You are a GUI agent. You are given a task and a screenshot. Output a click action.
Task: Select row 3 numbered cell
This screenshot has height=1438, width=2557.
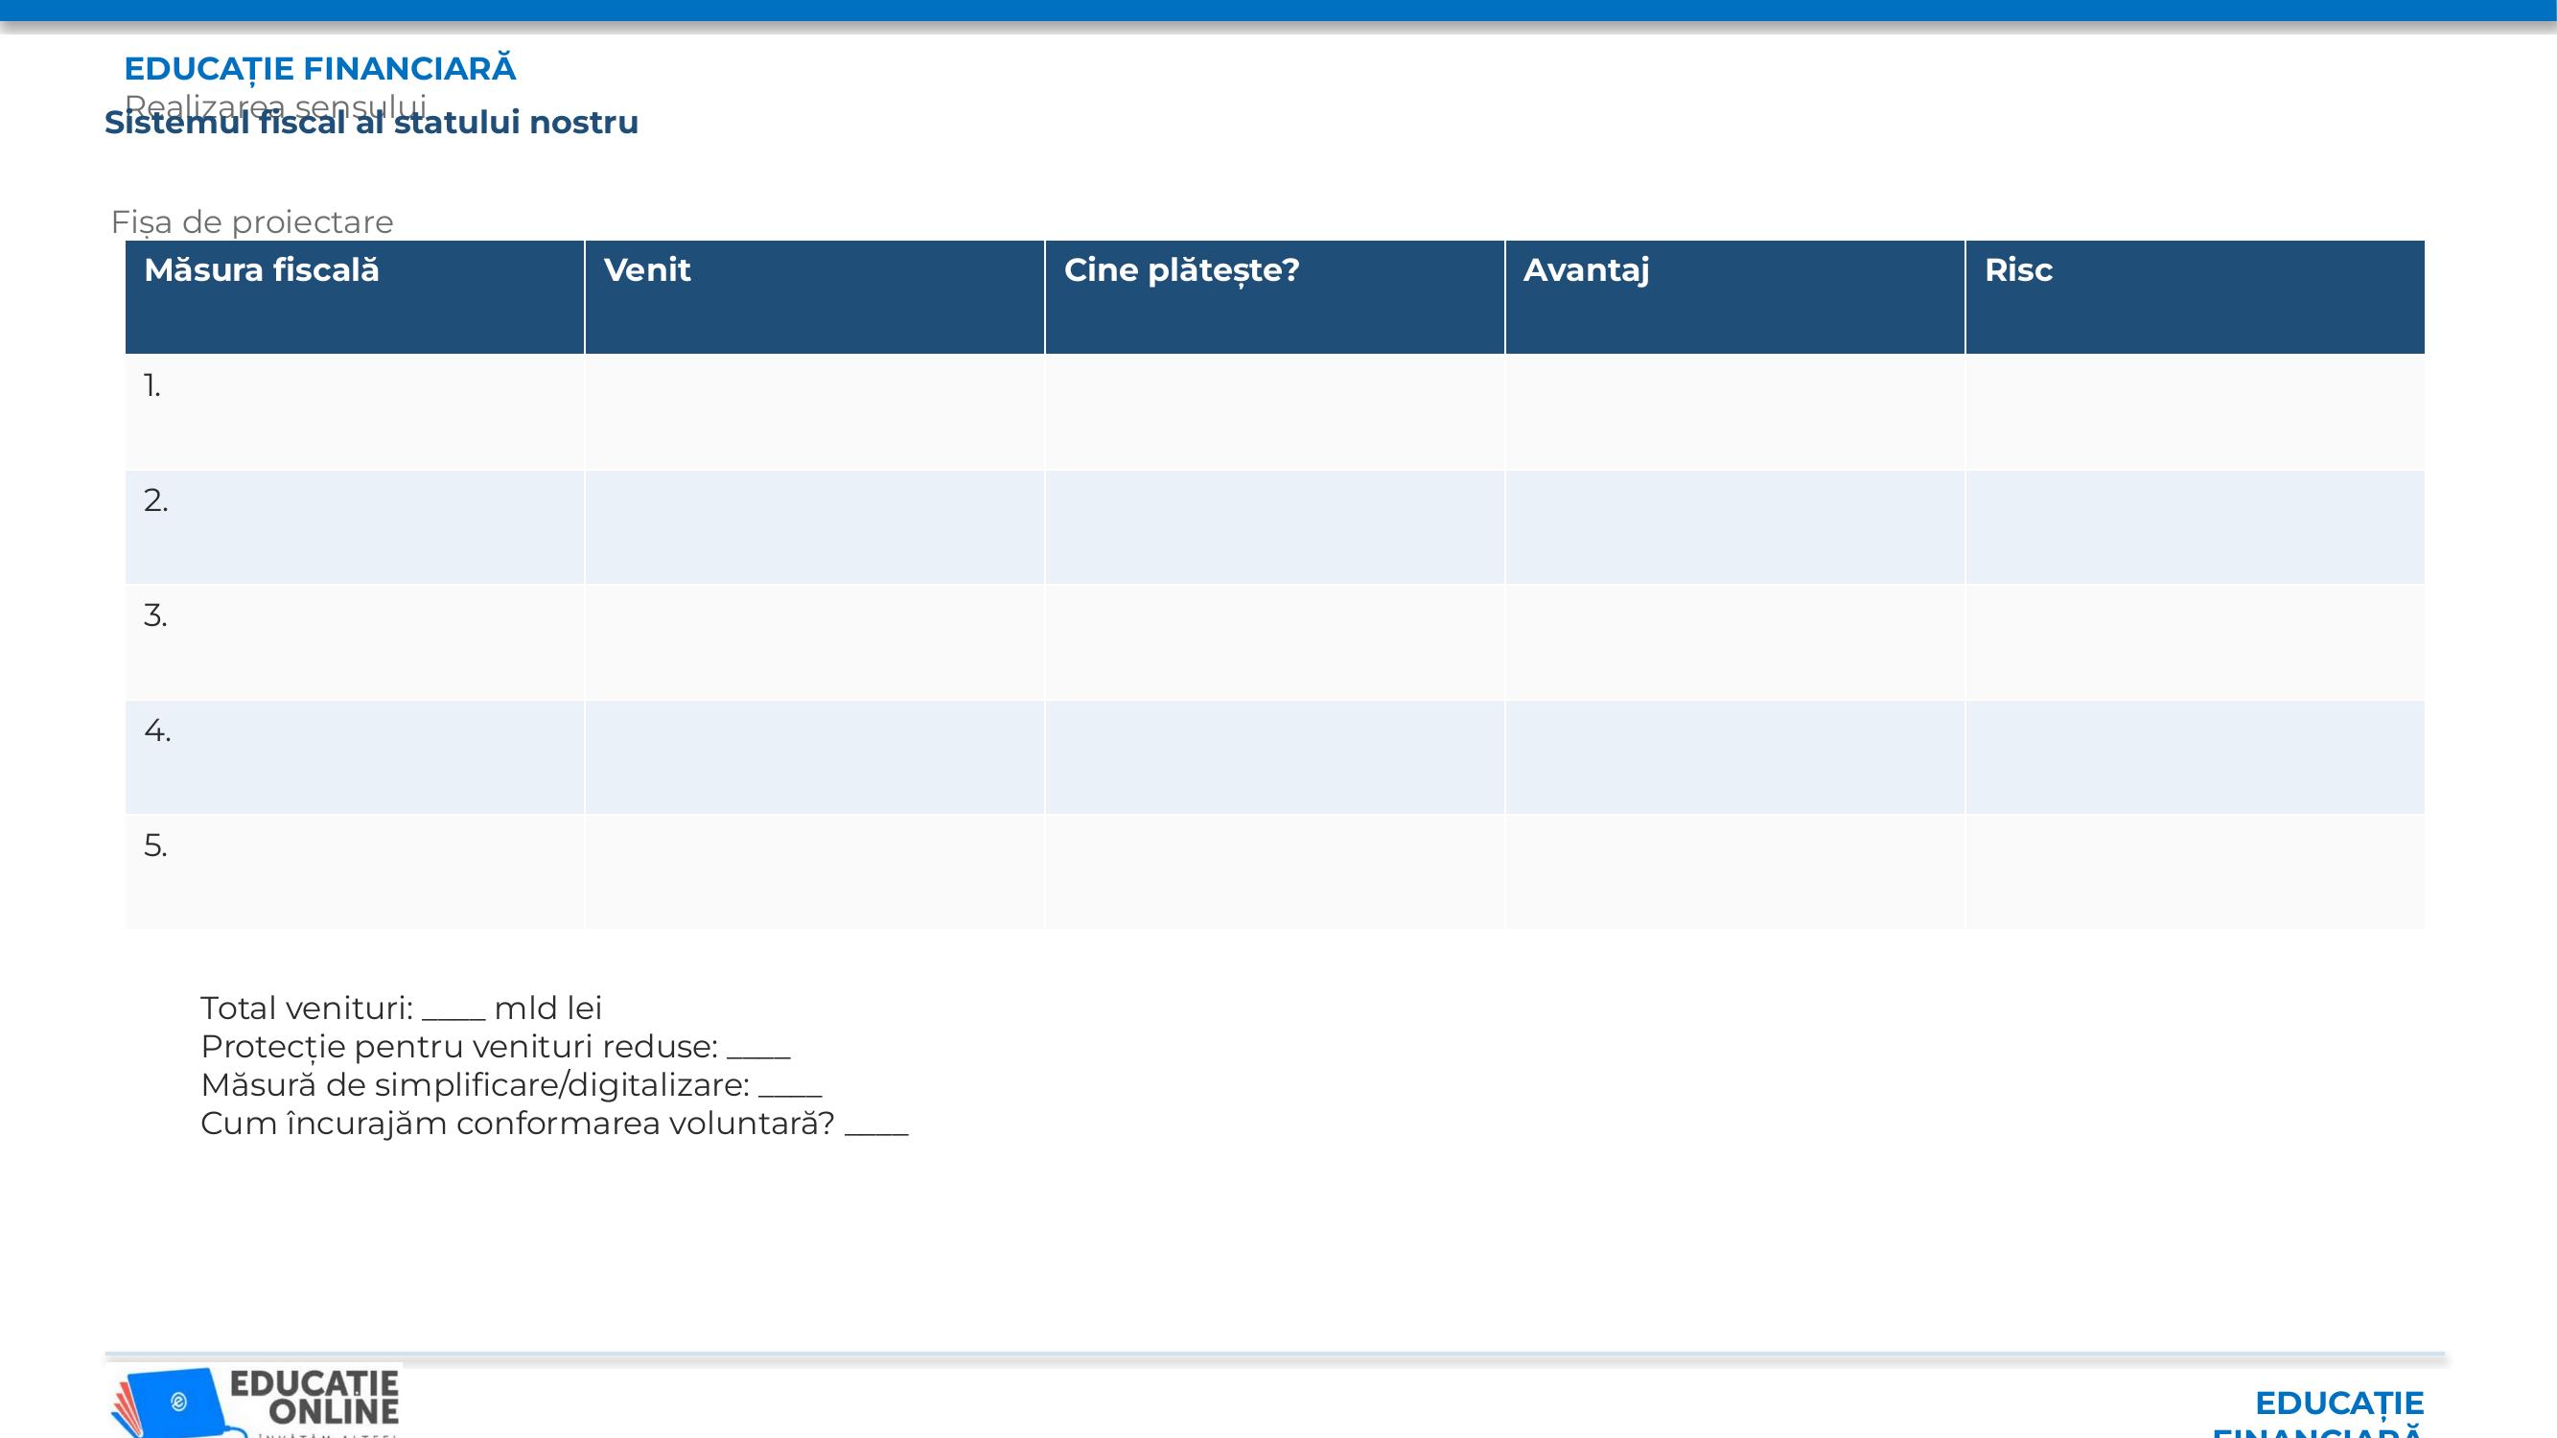(355, 642)
